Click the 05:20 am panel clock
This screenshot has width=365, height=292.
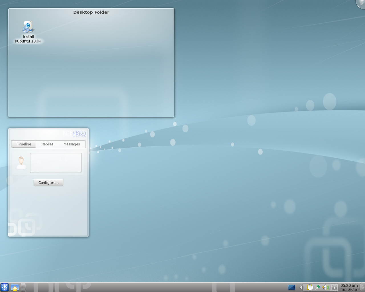click(x=349, y=287)
